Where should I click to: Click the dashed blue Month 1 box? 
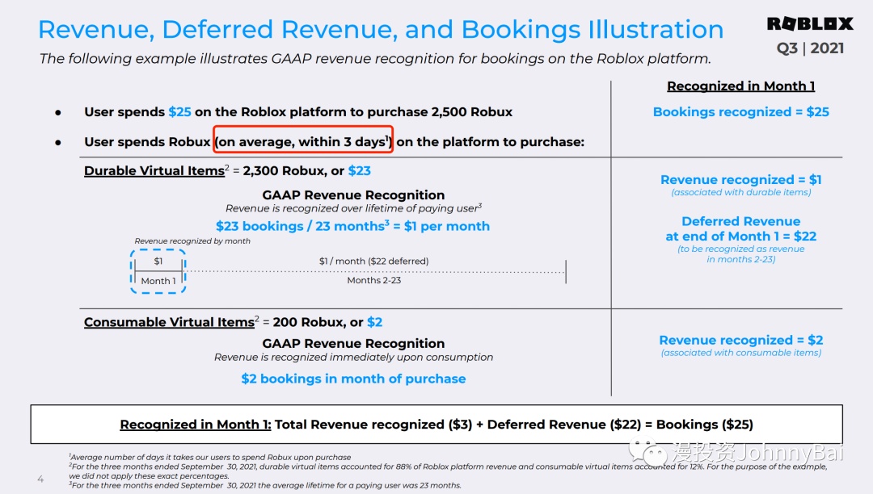click(x=158, y=271)
